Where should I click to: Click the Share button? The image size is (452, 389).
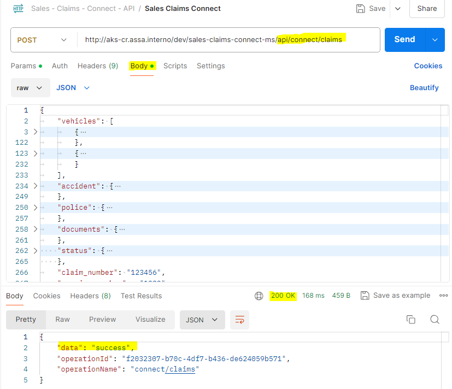tap(427, 9)
